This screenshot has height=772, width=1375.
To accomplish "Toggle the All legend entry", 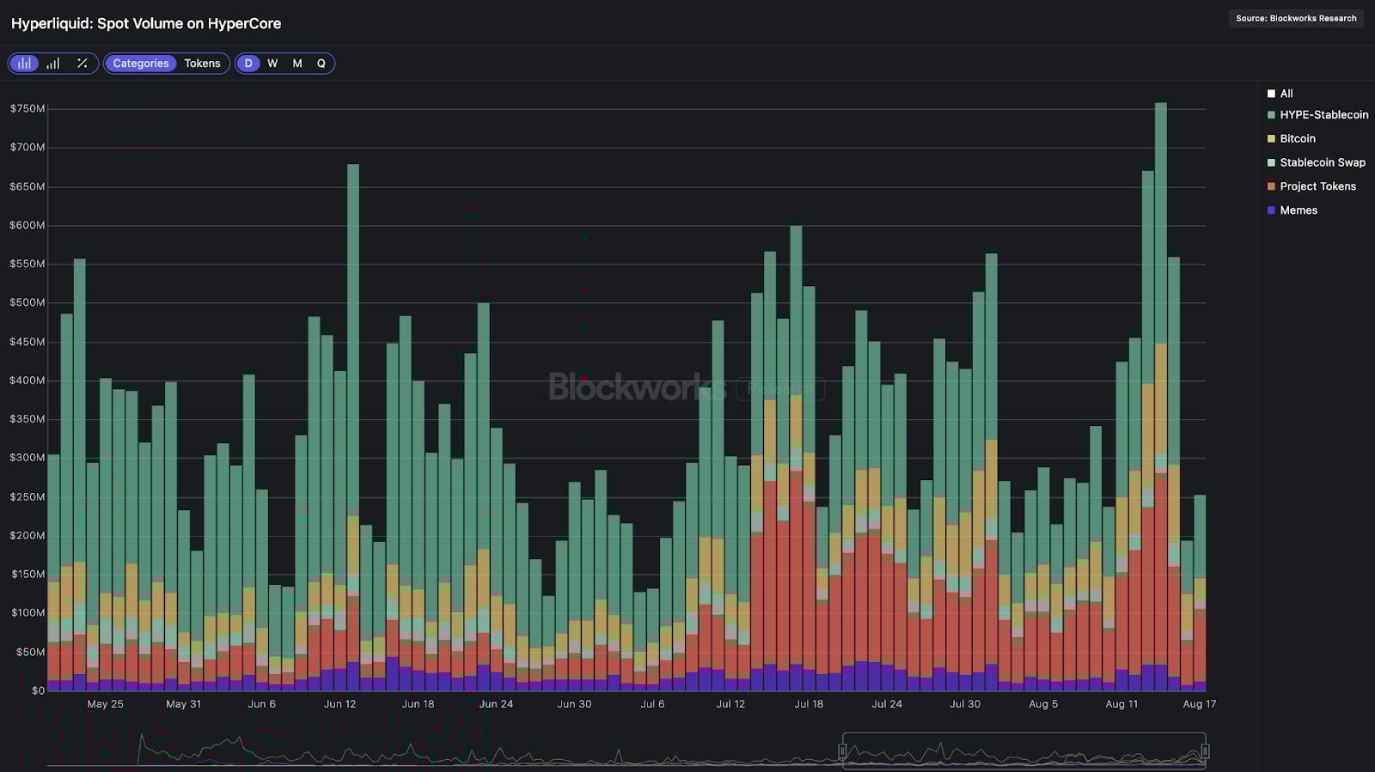I will point(1280,94).
